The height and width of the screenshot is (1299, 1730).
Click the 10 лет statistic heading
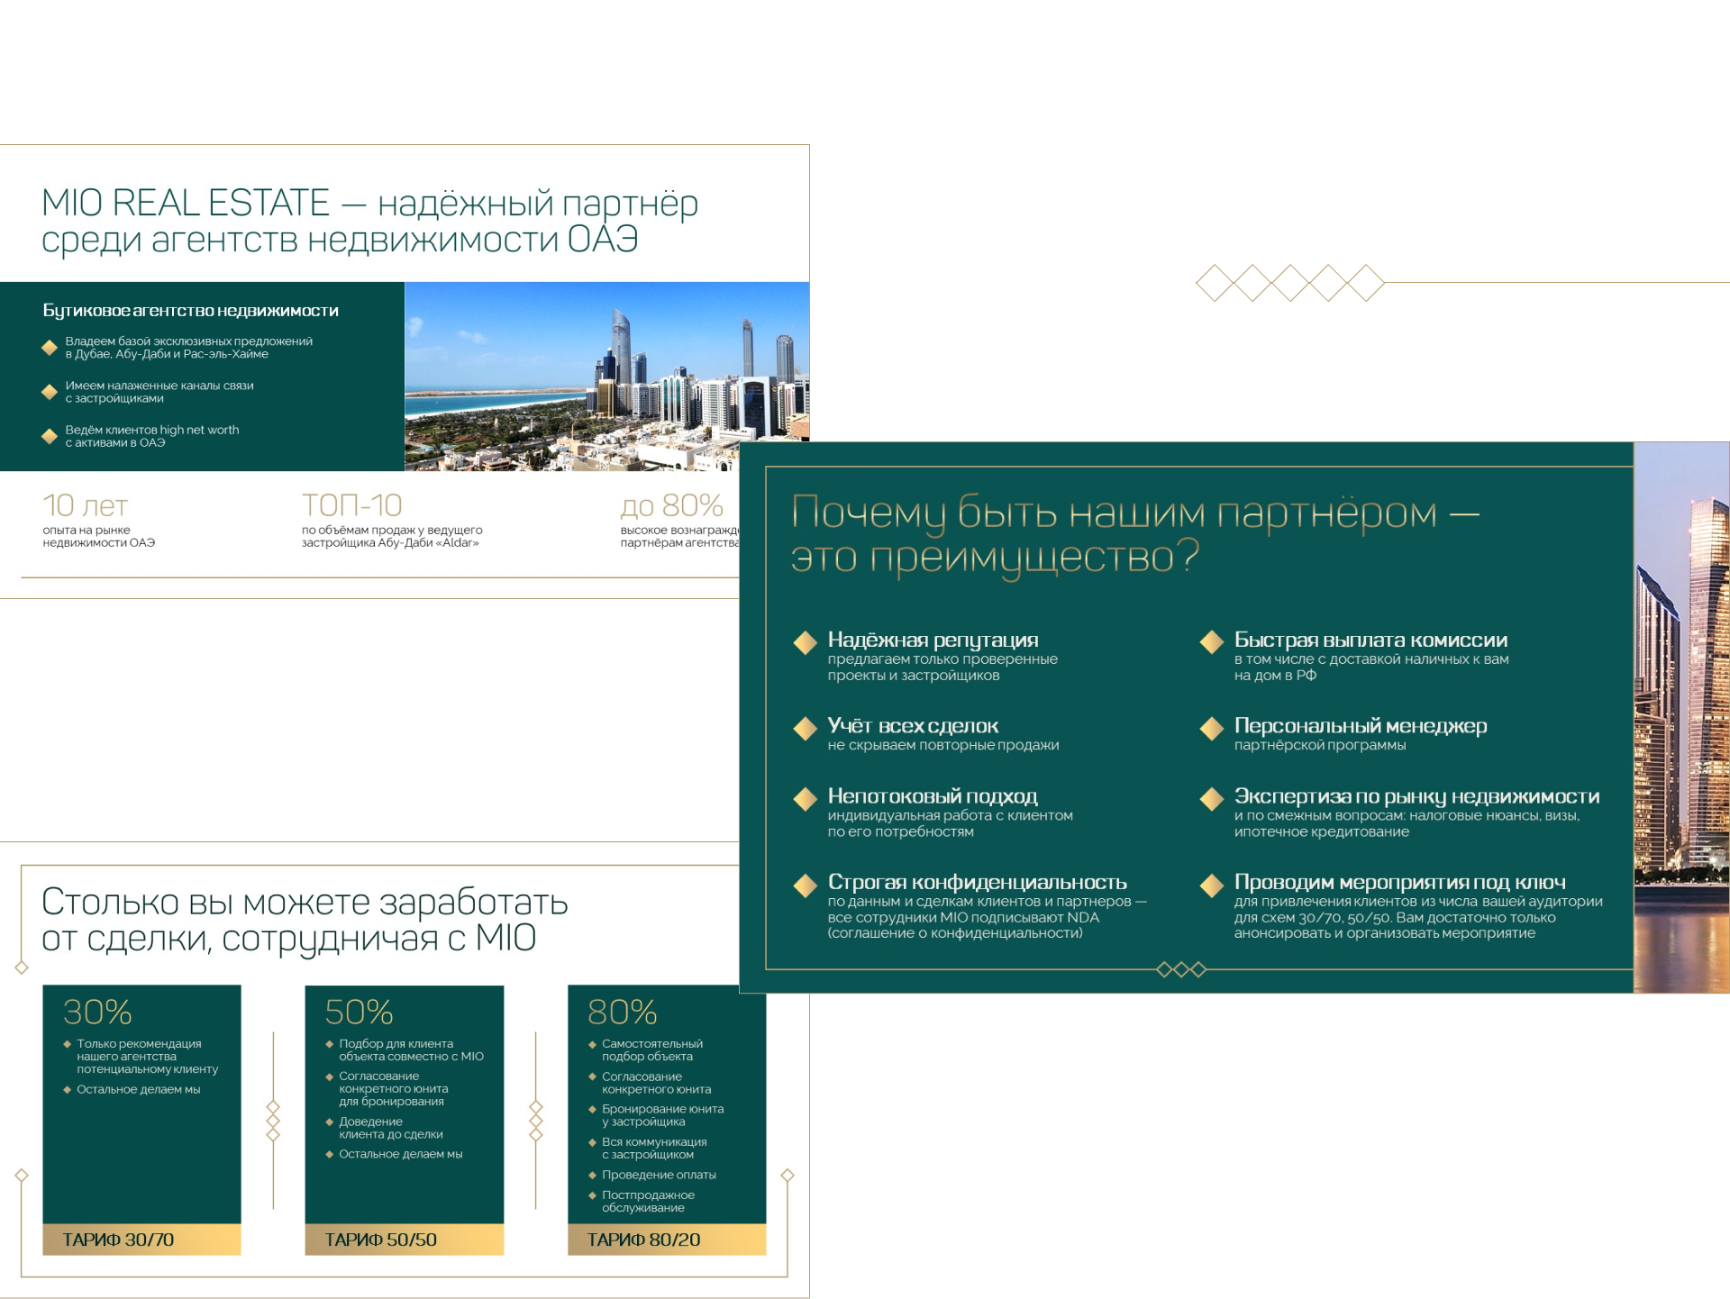[86, 505]
